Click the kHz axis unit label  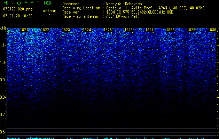(x=3, y=28)
